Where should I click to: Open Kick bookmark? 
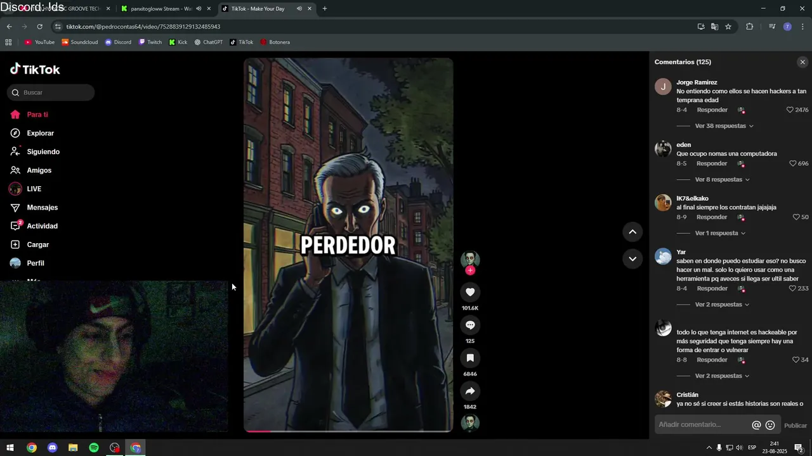click(x=178, y=42)
